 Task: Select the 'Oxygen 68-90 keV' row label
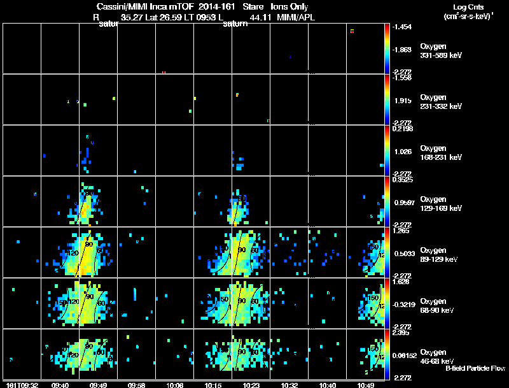point(437,306)
